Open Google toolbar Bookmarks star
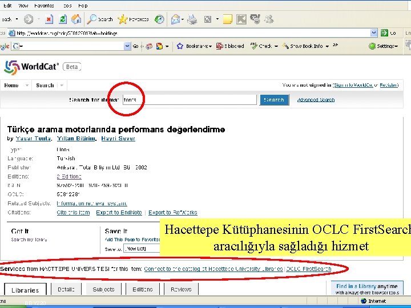 tap(194, 46)
